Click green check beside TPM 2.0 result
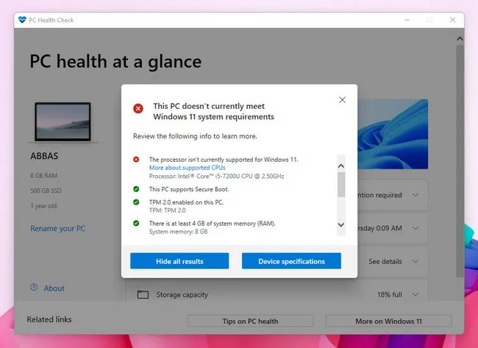 [136, 202]
